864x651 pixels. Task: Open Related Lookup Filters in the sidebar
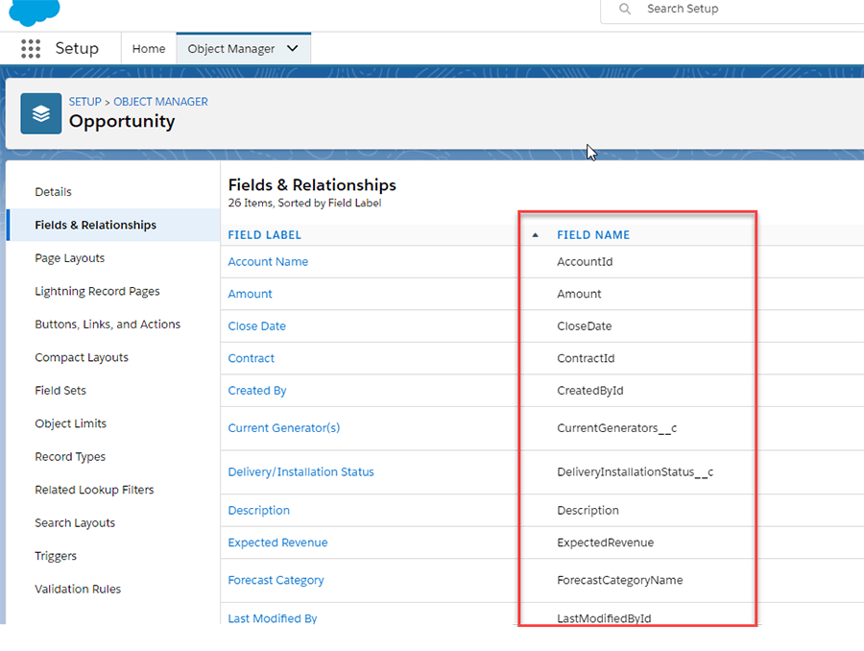coord(94,490)
